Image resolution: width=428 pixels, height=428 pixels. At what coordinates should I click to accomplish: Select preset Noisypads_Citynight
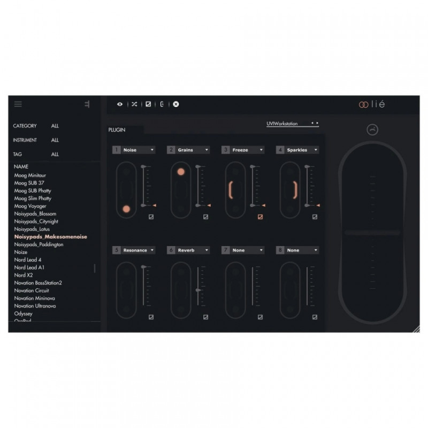[x=36, y=221]
